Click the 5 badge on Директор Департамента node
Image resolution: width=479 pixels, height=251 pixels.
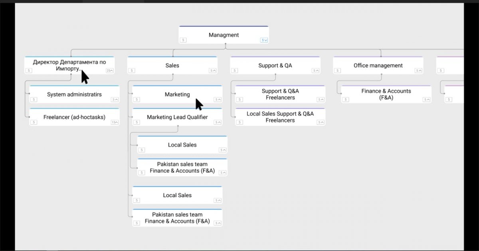tap(29, 71)
